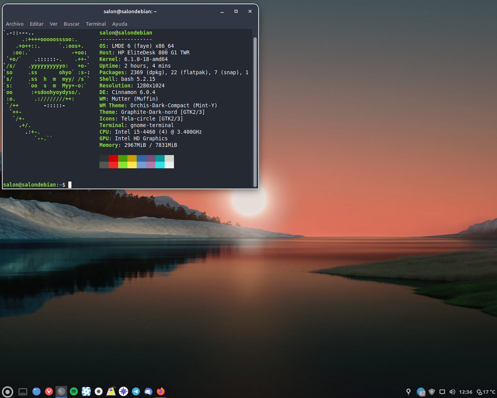
Task: Open the white round disc-shaped launcher
Action: click(99, 391)
